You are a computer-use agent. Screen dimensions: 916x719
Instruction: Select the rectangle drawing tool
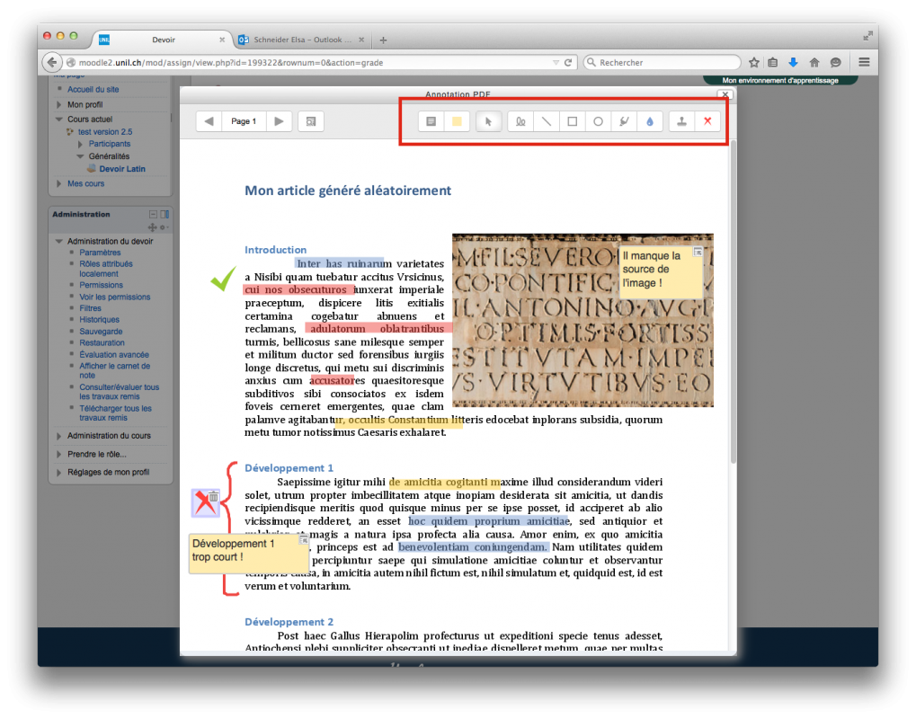coord(572,121)
